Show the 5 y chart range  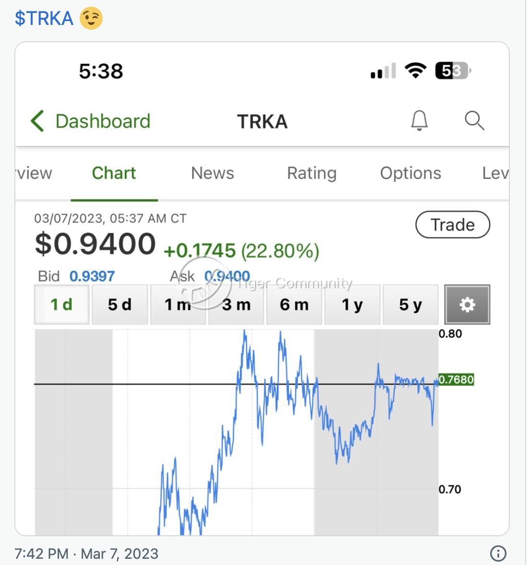(x=410, y=305)
